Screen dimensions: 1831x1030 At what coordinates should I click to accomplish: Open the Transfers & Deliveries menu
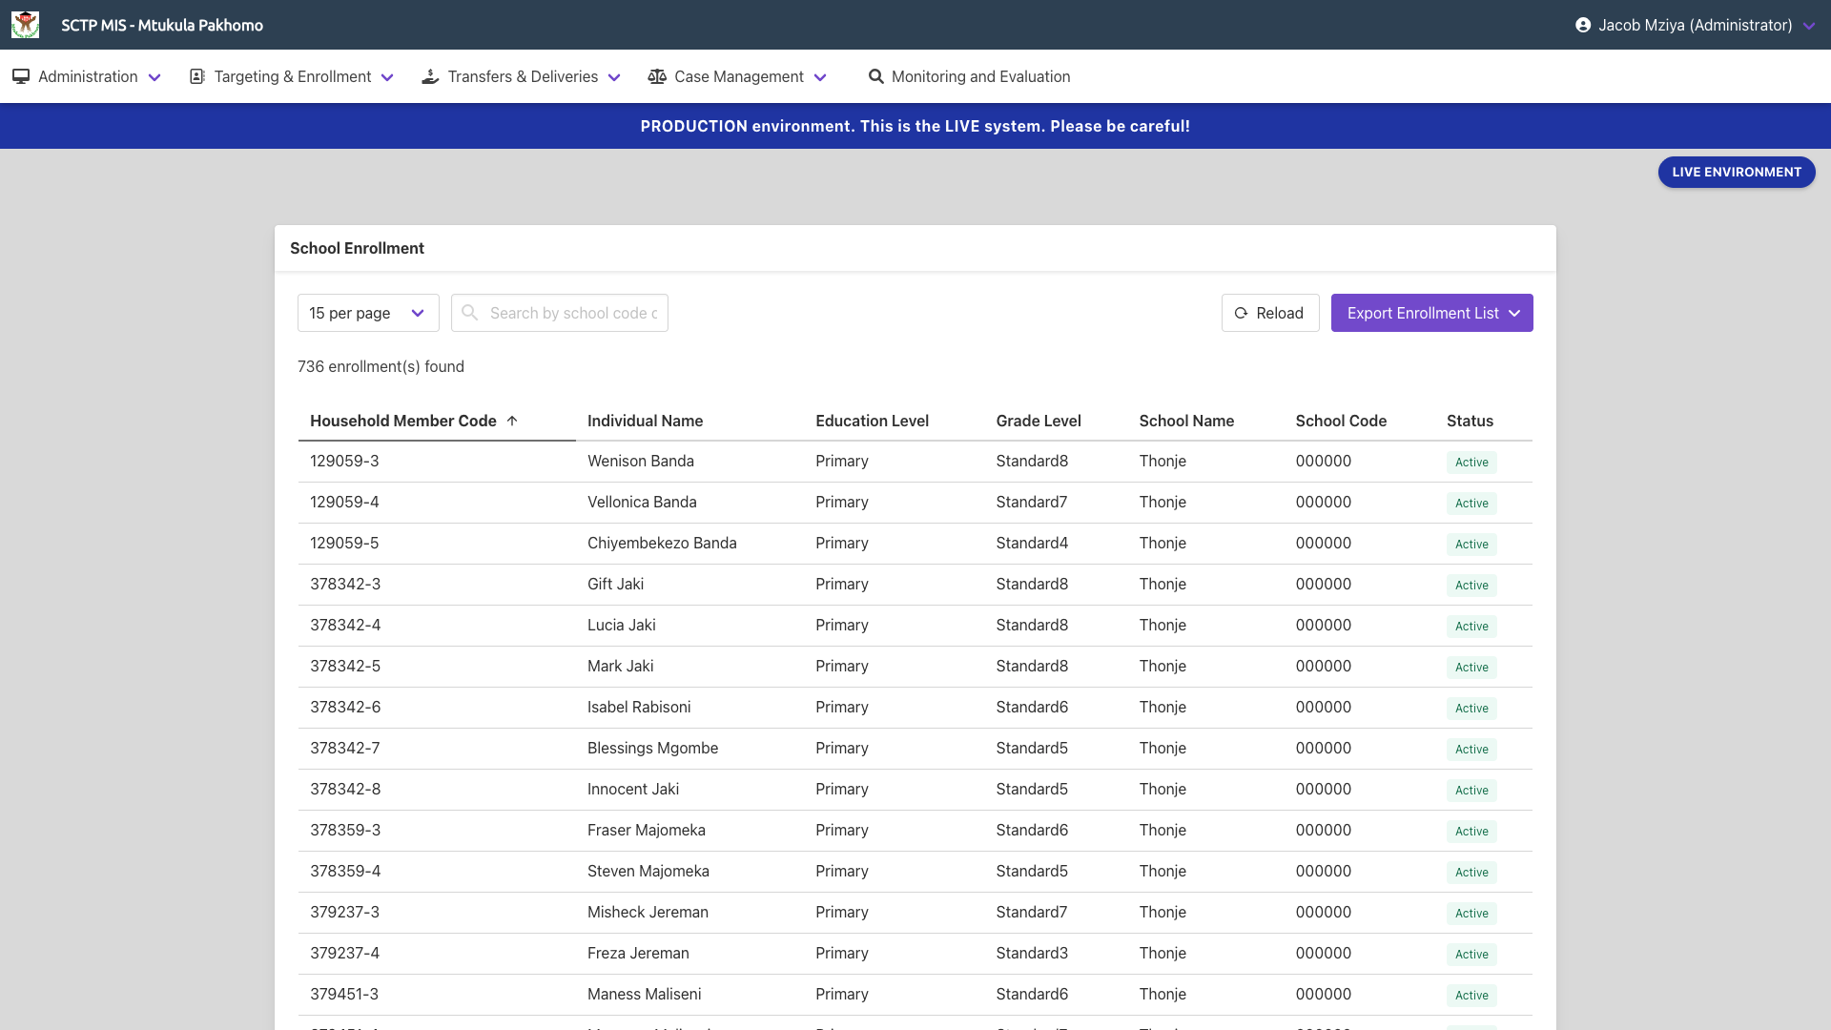pos(522,76)
